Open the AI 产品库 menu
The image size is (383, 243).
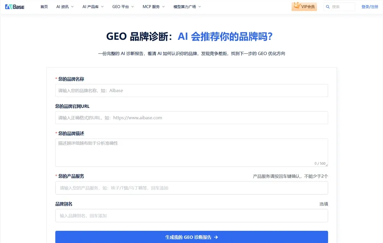[93, 7]
